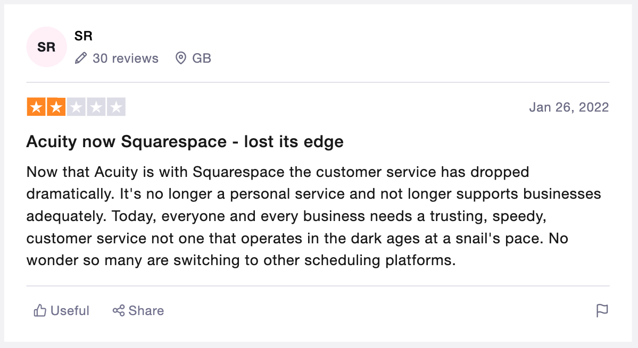The width and height of the screenshot is (638, 348).
Task: Click the fifth grey rating star
Action: [116, 107]
